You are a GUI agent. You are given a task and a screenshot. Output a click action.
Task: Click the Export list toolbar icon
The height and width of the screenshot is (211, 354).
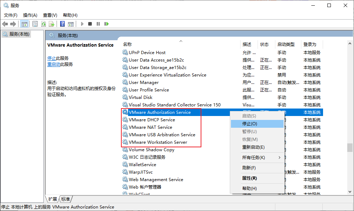pyautogui.click(x=52, y=24)
